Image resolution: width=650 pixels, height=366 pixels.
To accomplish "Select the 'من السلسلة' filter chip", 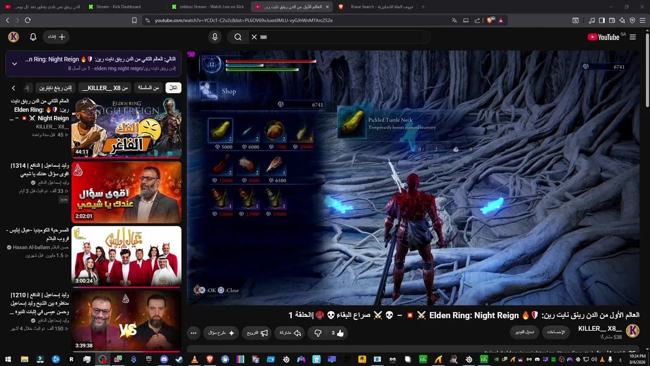I will tap(149, 88).
